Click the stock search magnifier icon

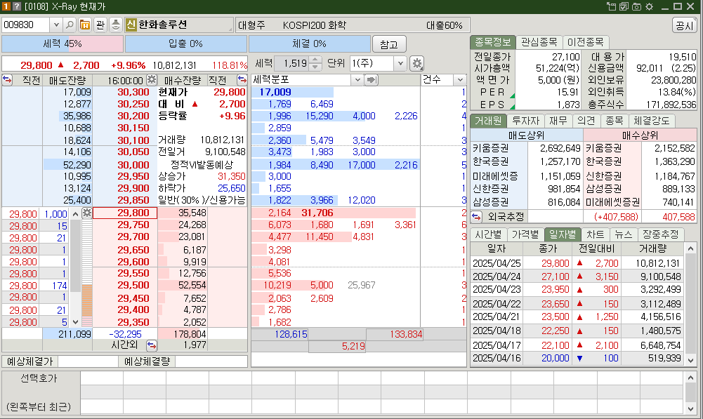click(x=70, y=25)
